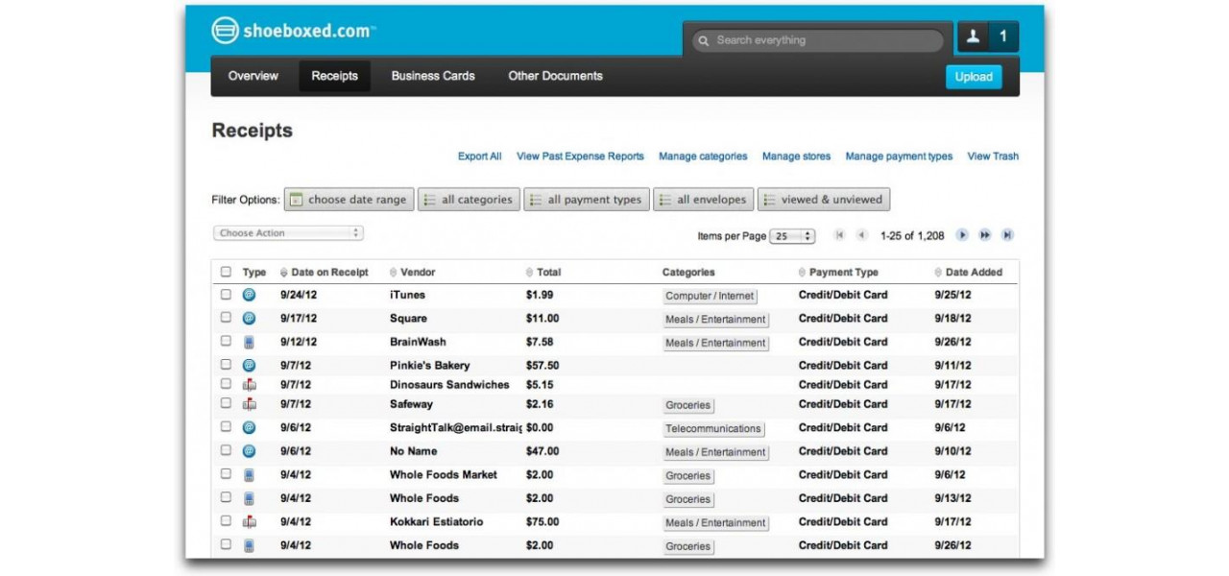Click the Export All link
The width and height of the screenshot is (1229, 576).
[x=479, y=156]
